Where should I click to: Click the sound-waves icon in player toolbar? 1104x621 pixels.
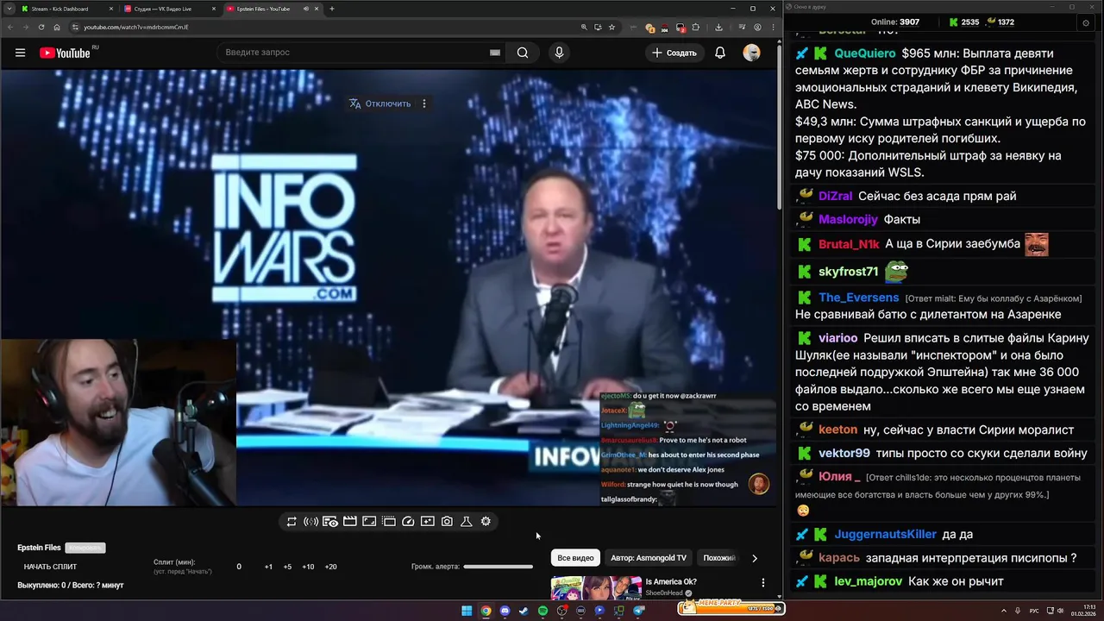(310, 522)
